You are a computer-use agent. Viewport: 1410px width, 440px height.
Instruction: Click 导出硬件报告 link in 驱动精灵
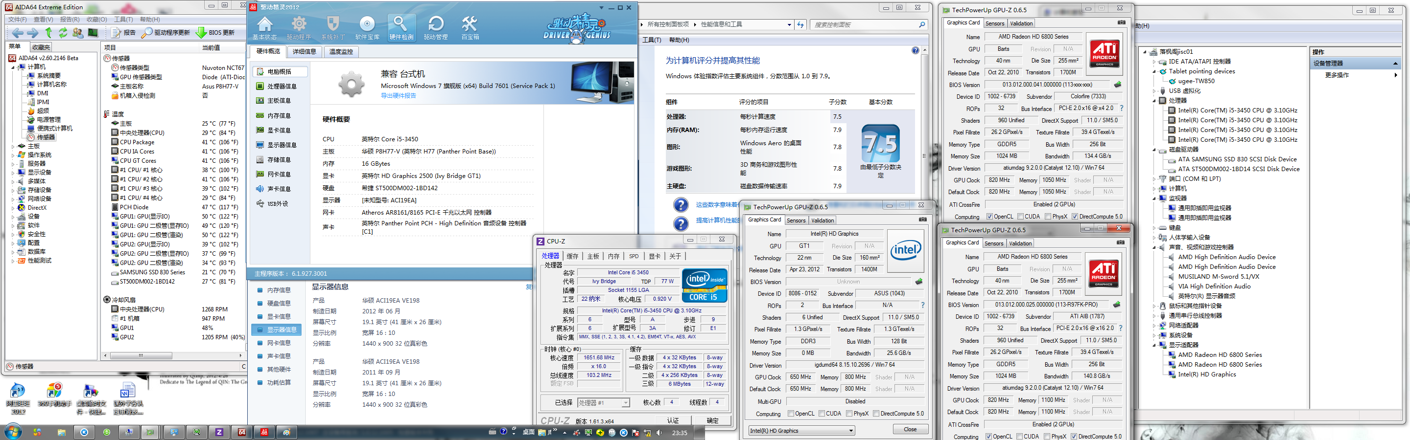click(398, 96)
